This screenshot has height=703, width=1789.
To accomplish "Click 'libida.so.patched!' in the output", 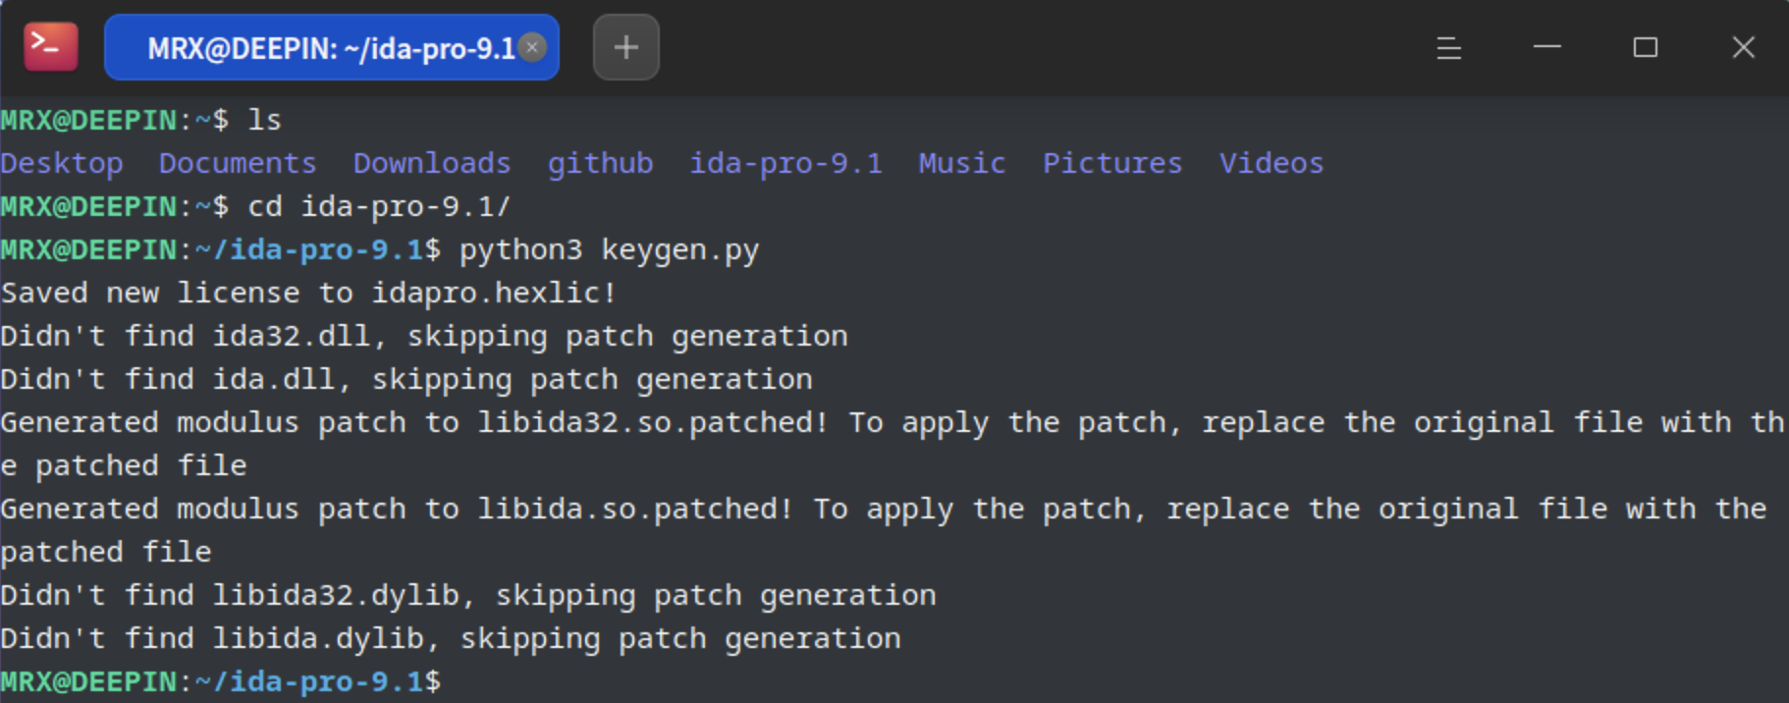I will point(635,509).
